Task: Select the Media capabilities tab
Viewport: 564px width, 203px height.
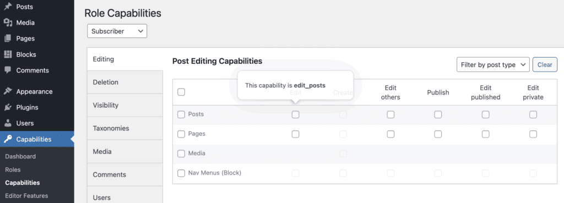Action: click(x=125, y=152)
